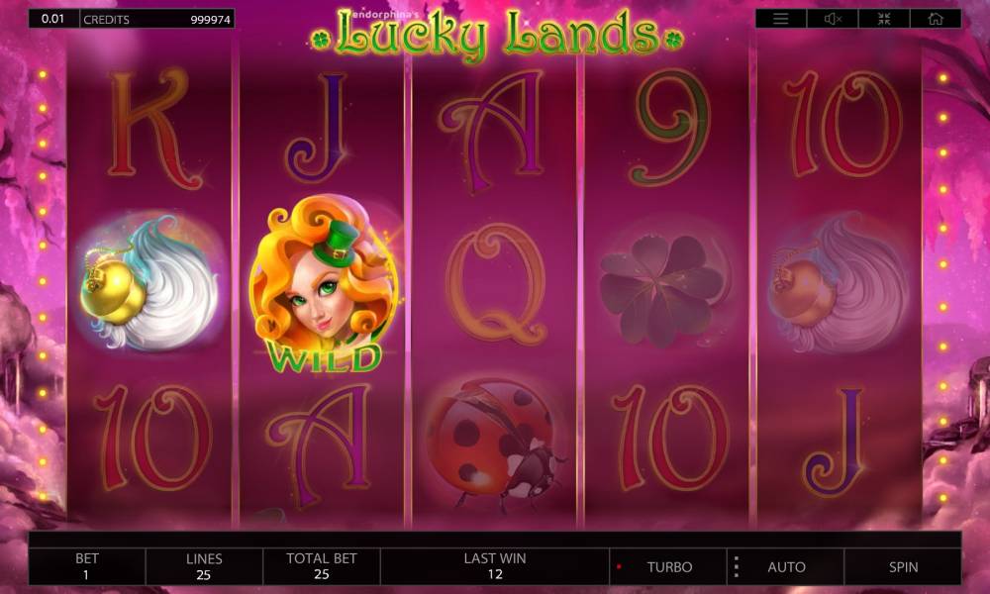Screen dimensions: 990x594
Task: Click the Wild leprechaun girl symbol
Action: [x=324, y=284]
